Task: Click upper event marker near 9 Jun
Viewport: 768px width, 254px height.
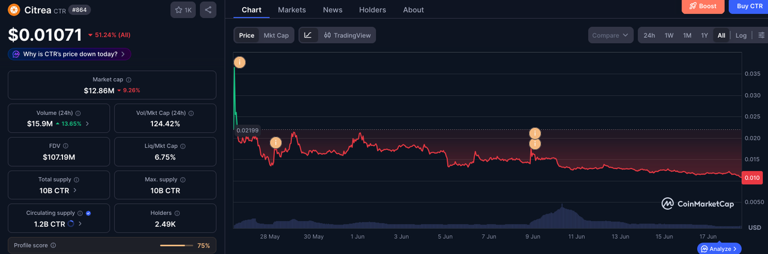Action: [535, 133]
